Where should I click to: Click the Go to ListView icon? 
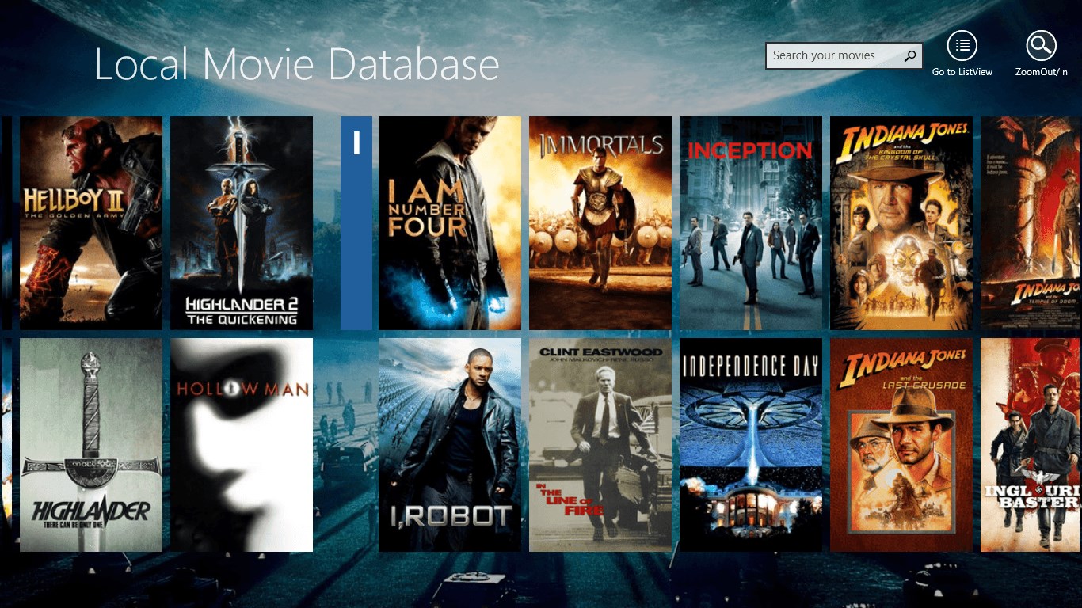click(962, 46)
